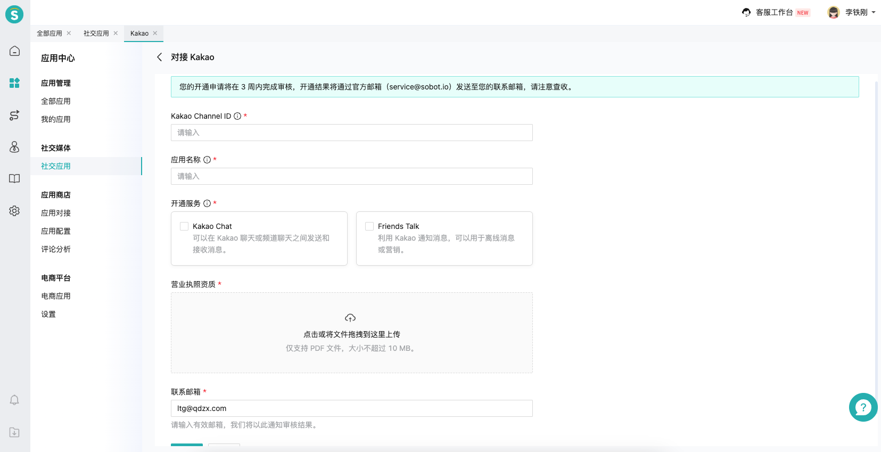This screenshot has width=881, height=452.
Task: Open the customer user icon in sidebar
Action: 14,147
